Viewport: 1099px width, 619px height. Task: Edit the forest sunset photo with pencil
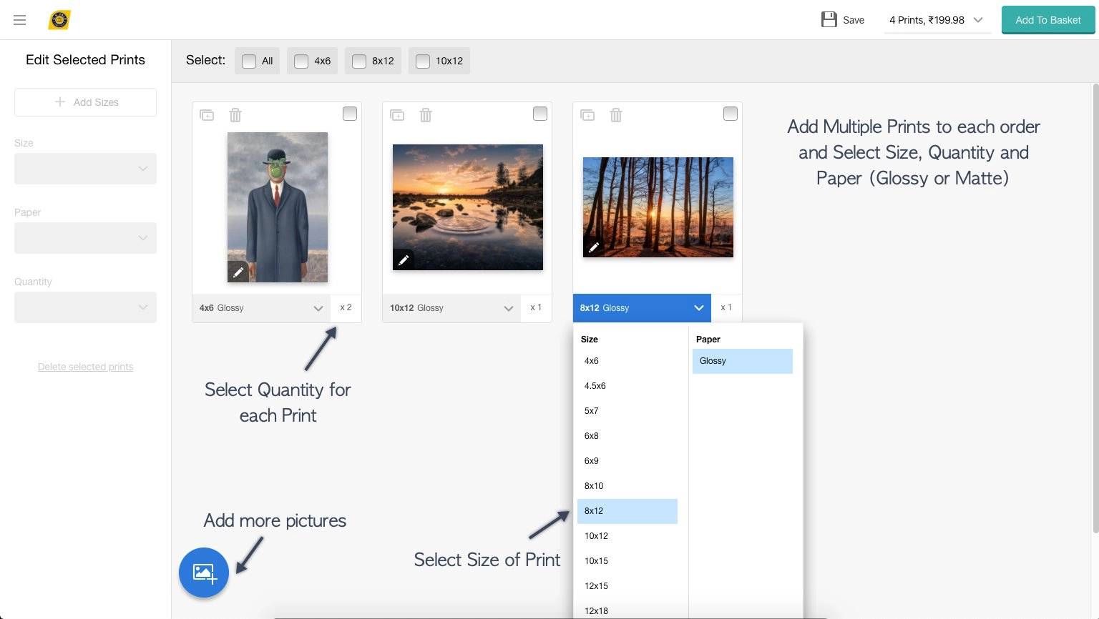(593, 247)
